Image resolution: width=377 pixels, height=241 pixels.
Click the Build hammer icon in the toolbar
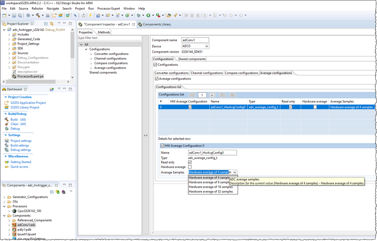(x=38, y=16)
